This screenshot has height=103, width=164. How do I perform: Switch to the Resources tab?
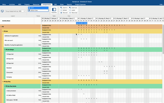click(x=36, y=4)
